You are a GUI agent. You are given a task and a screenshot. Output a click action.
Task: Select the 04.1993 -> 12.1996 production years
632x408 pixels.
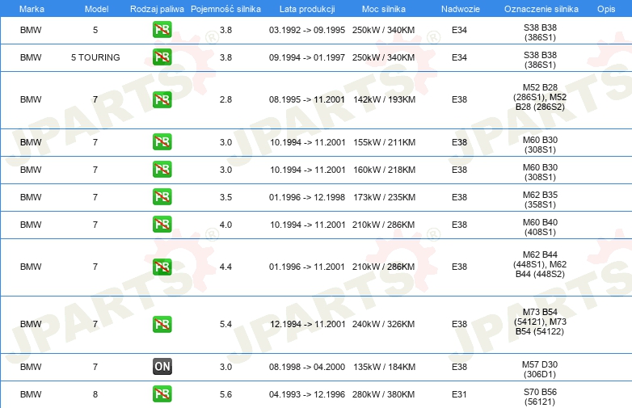click(307, 394)
